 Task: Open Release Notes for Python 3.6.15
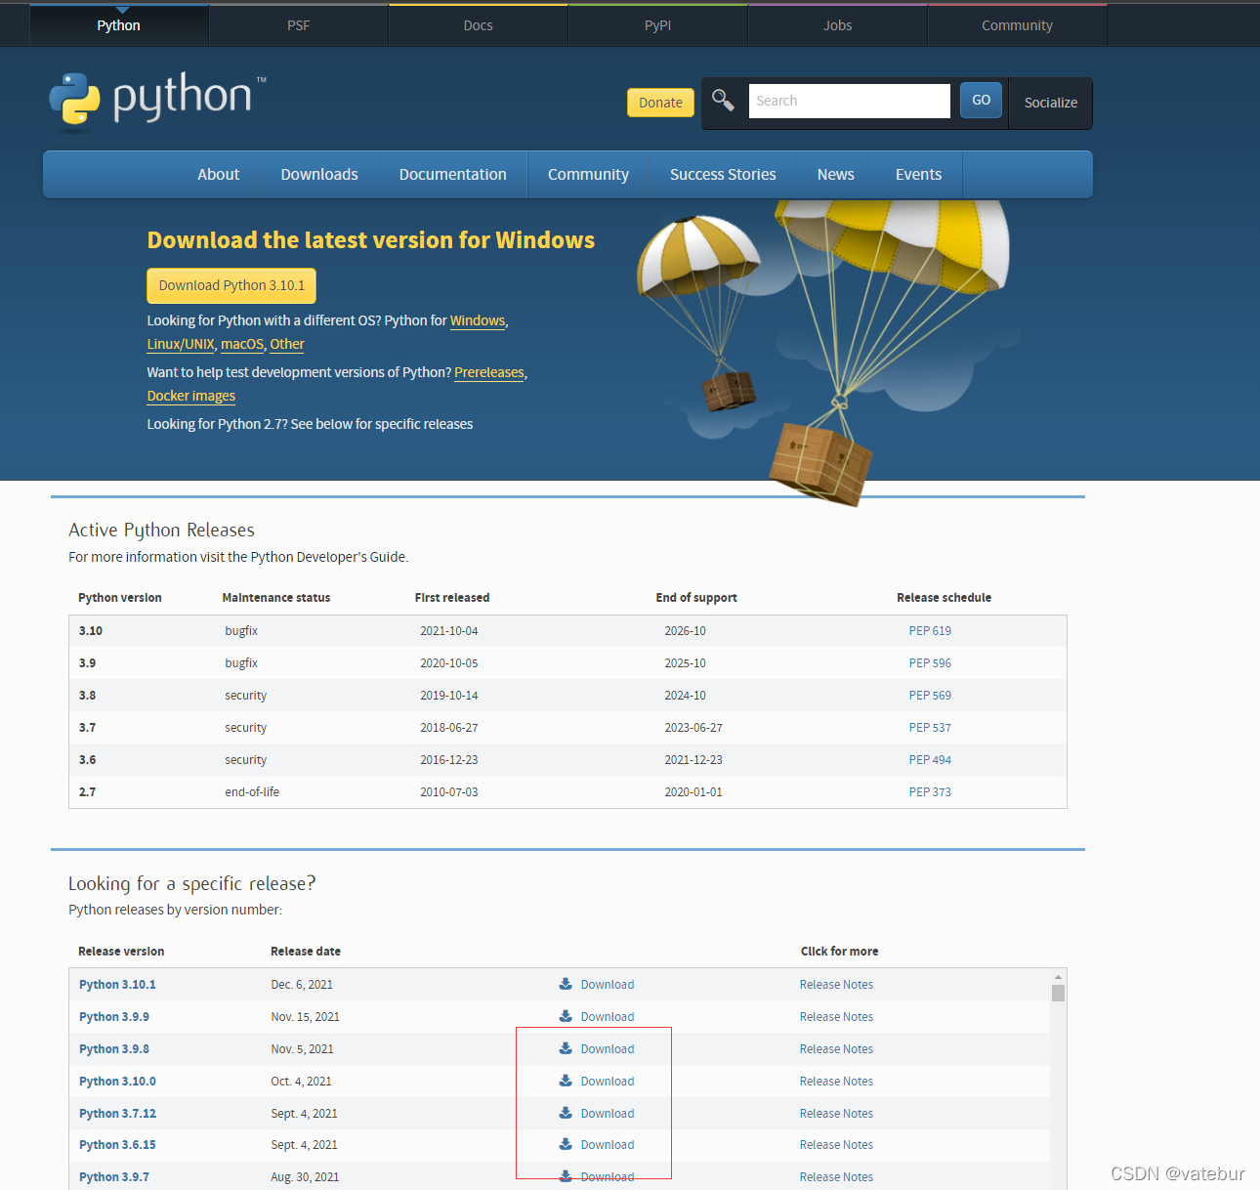click(x=836, y=1145)
